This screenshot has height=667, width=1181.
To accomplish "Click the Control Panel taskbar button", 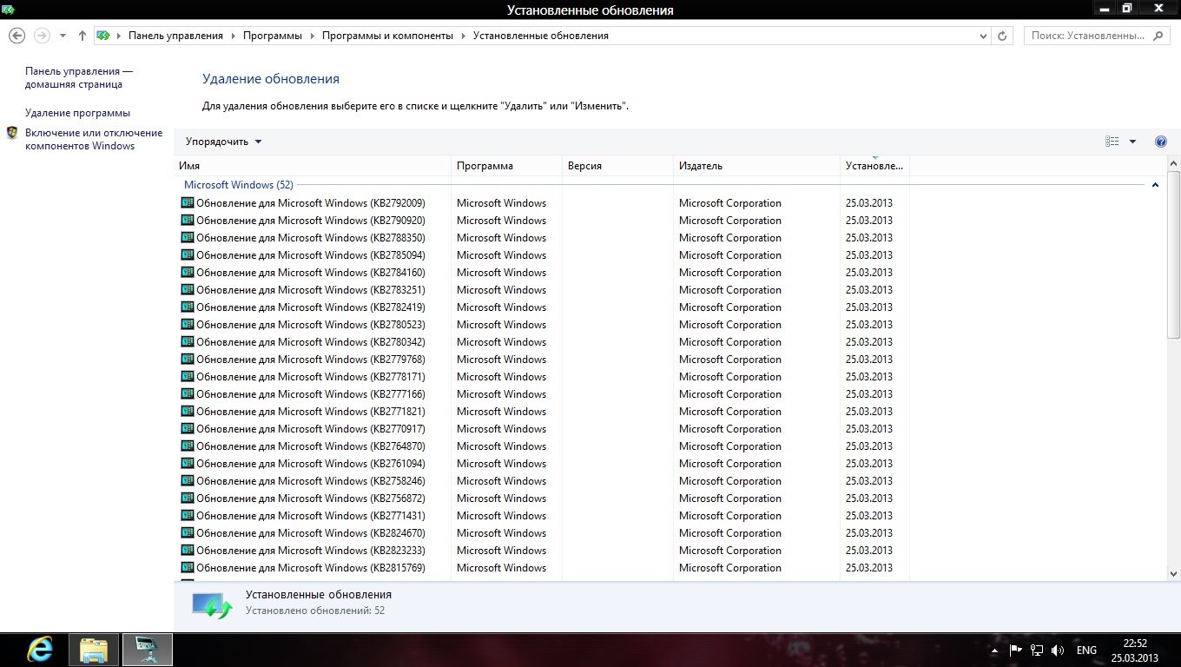I will (x=147, y=650).
